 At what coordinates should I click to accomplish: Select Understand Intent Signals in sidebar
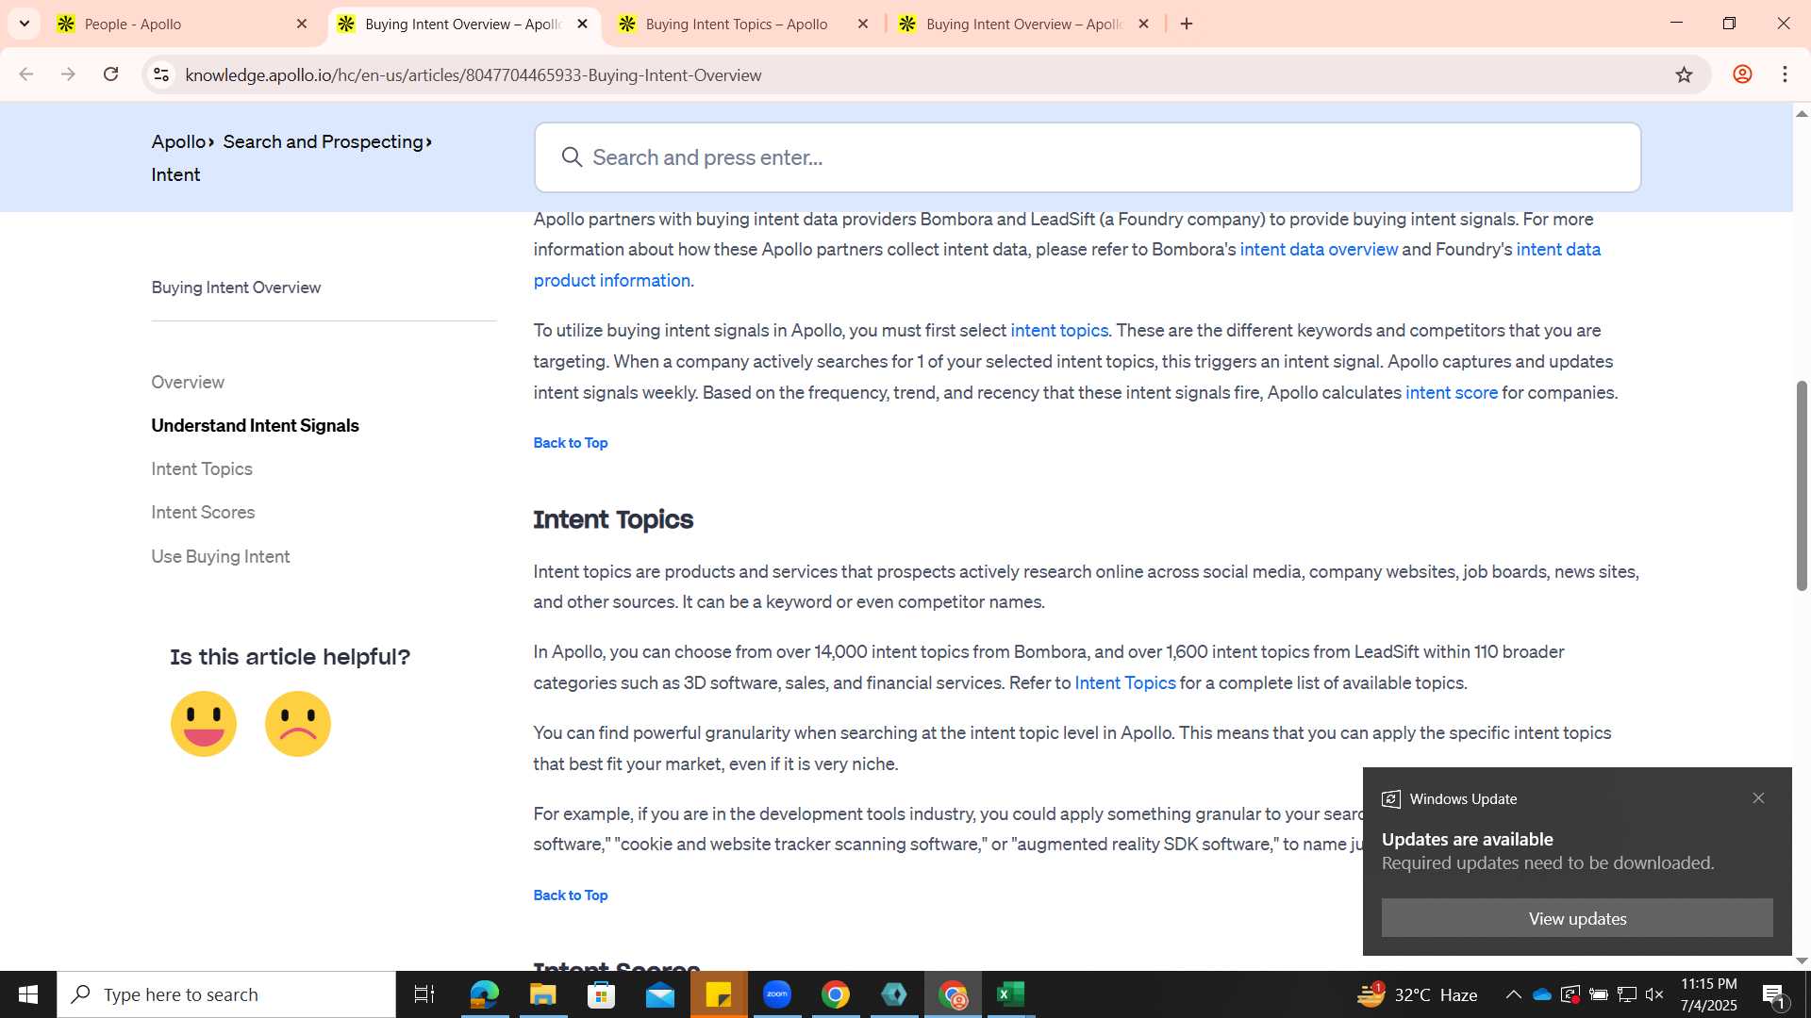pos(255,425)
